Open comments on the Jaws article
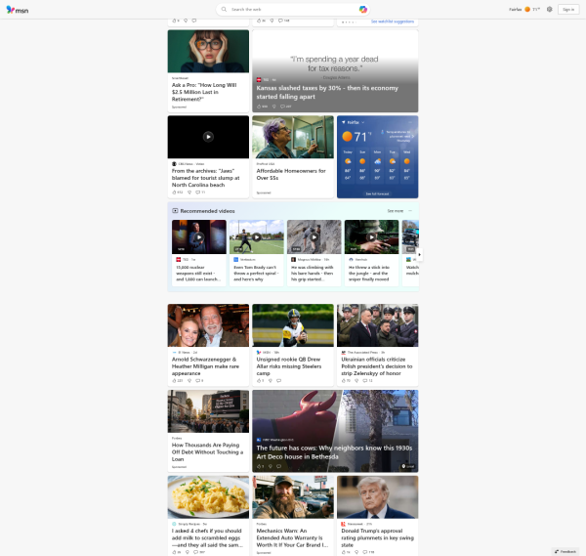The height and width of the screenshot is (556, 586). tap(200, 192)
